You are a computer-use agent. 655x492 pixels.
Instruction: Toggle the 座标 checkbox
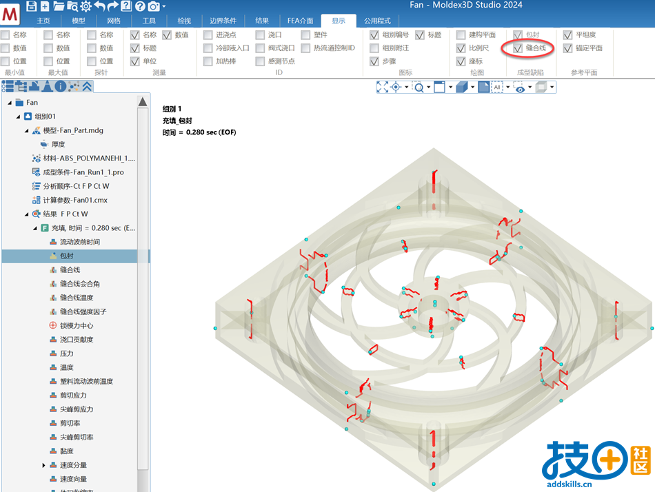(x=461, y=61)
